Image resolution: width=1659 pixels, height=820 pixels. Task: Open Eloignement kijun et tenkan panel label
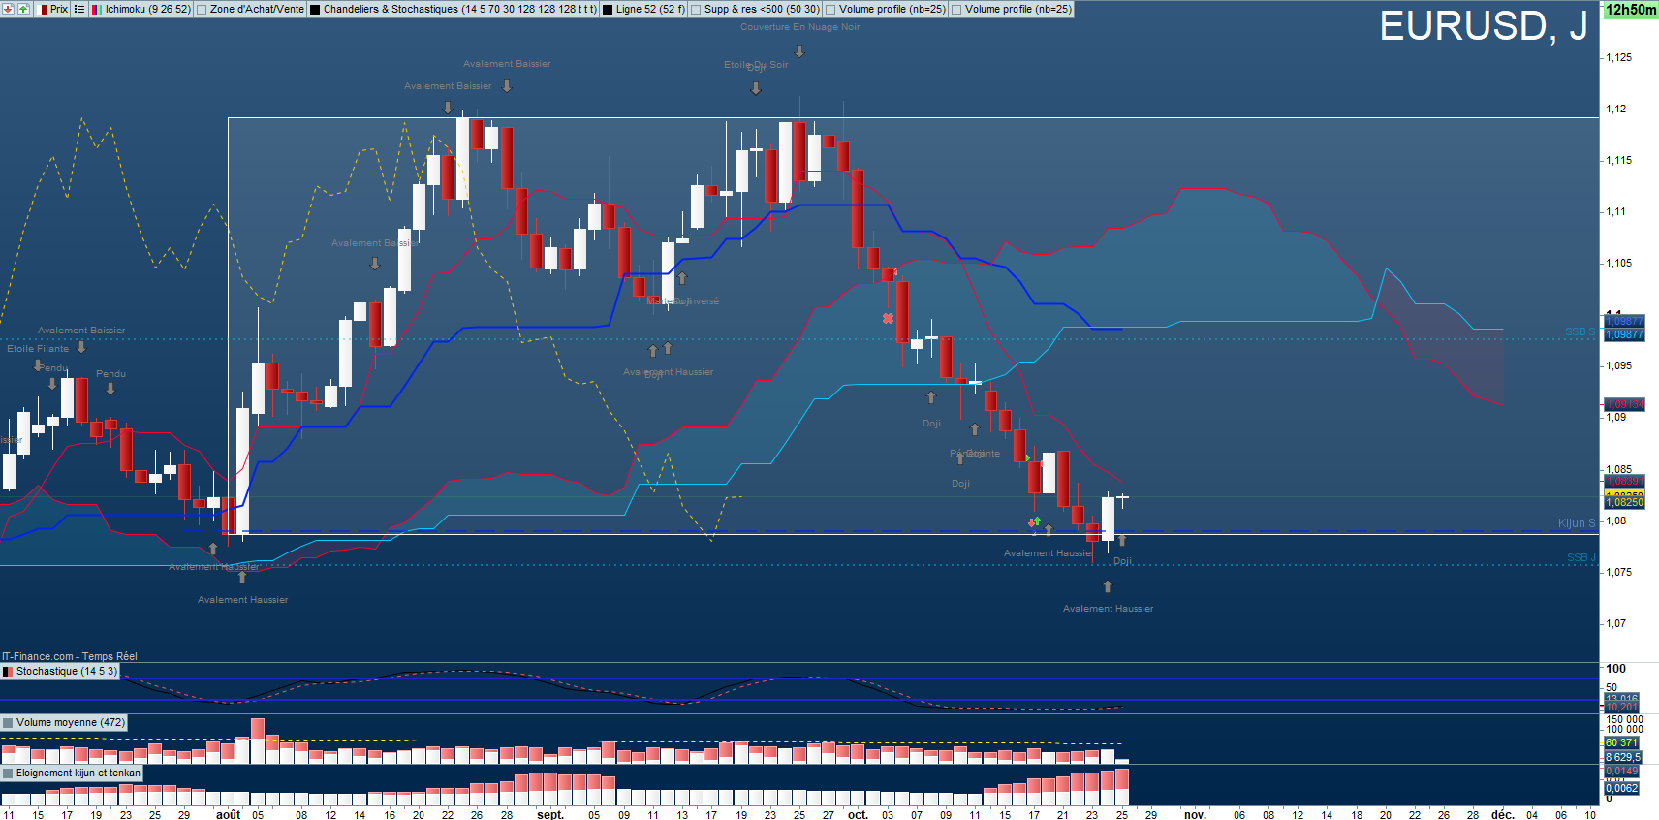(78, 773)
